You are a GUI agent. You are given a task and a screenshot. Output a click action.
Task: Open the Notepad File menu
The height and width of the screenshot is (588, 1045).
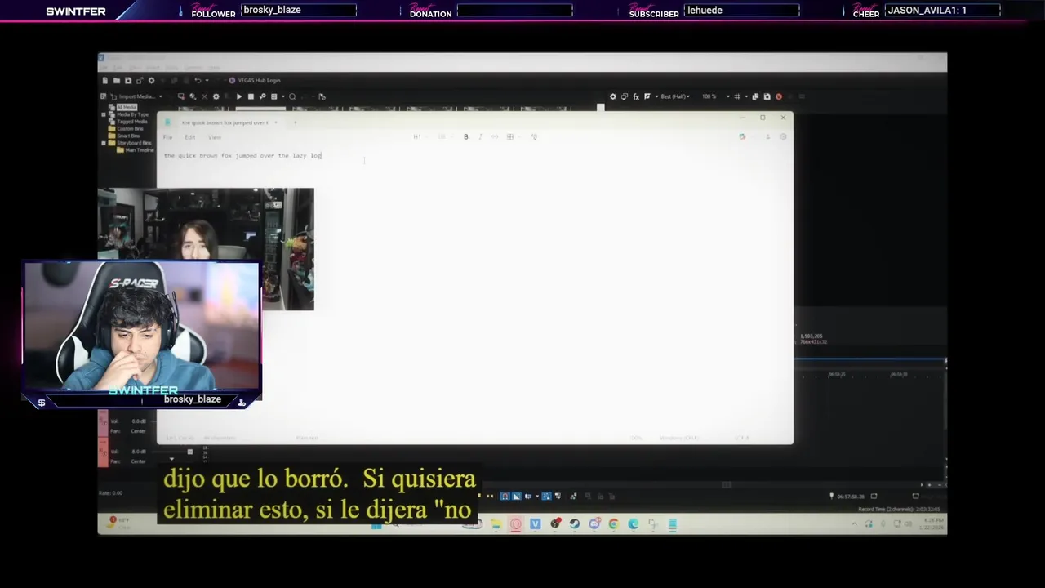pyautogui.click(x=167, y=137)
